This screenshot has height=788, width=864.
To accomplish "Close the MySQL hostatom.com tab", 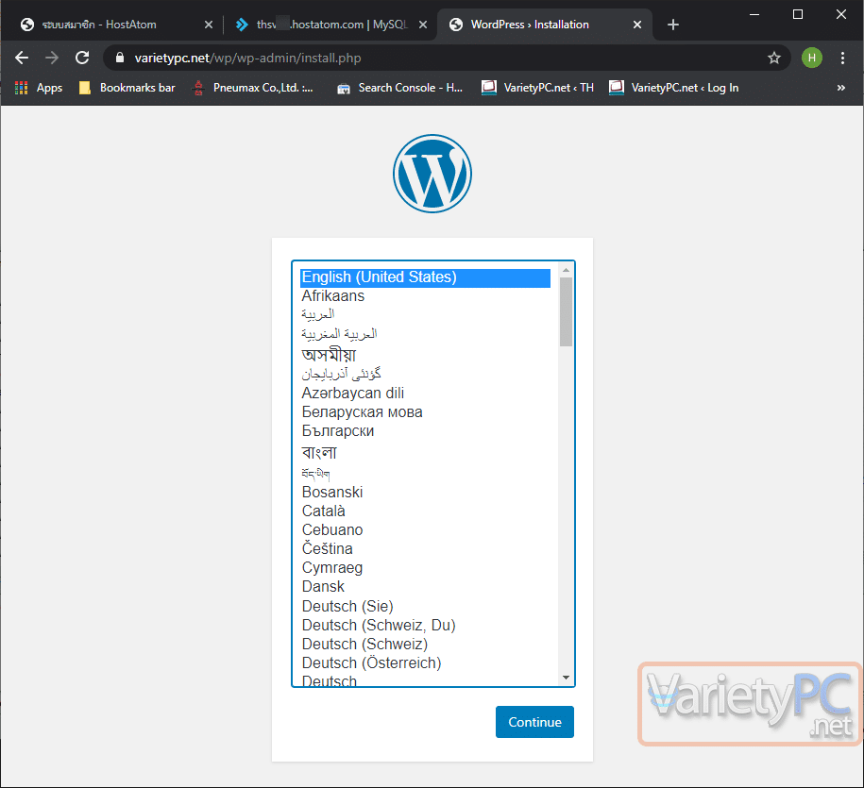I will click(x=423, y=25).
